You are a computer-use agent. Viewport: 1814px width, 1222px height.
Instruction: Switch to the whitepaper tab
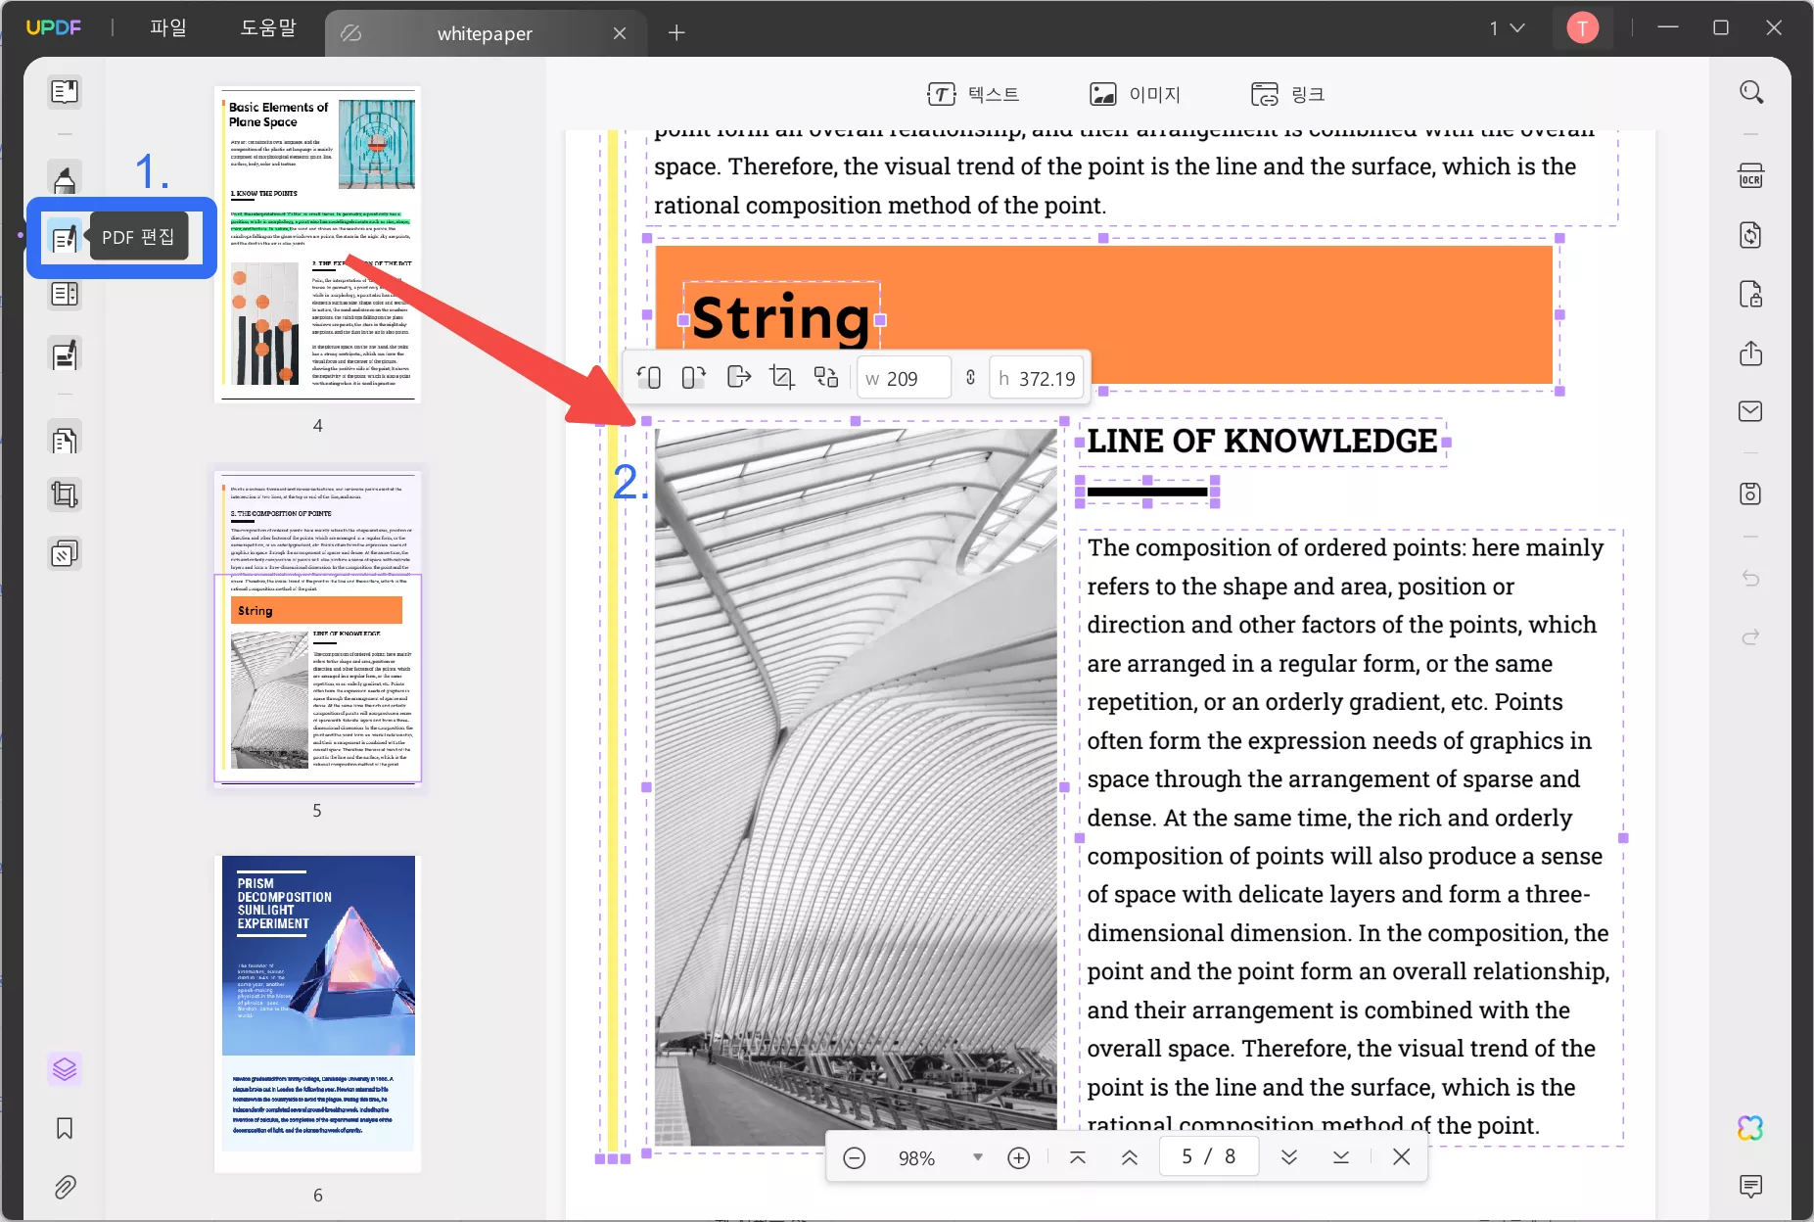[x=485, y=33]
